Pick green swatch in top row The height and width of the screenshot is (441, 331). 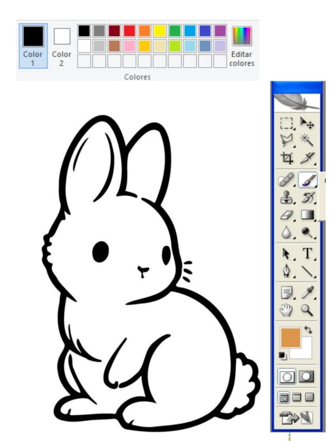(175, 31)
